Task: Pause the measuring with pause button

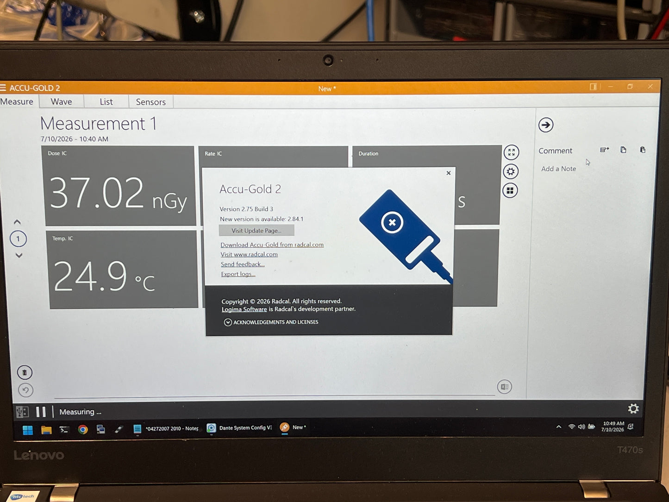Action: [41, 412]
